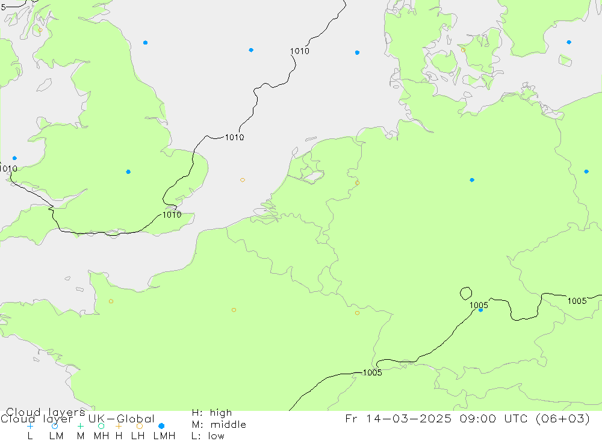Select the LH marker on the Danish islands
This screenshot has width=602, height=441.
click(x=463, y=50)
